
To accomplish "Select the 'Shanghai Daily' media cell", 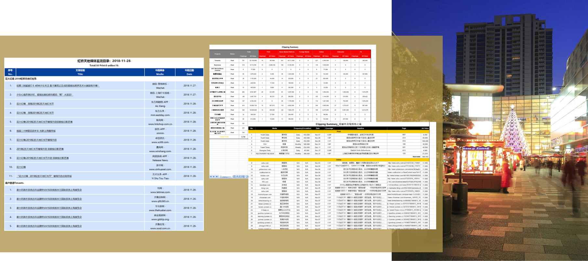I will coord(265,150).
